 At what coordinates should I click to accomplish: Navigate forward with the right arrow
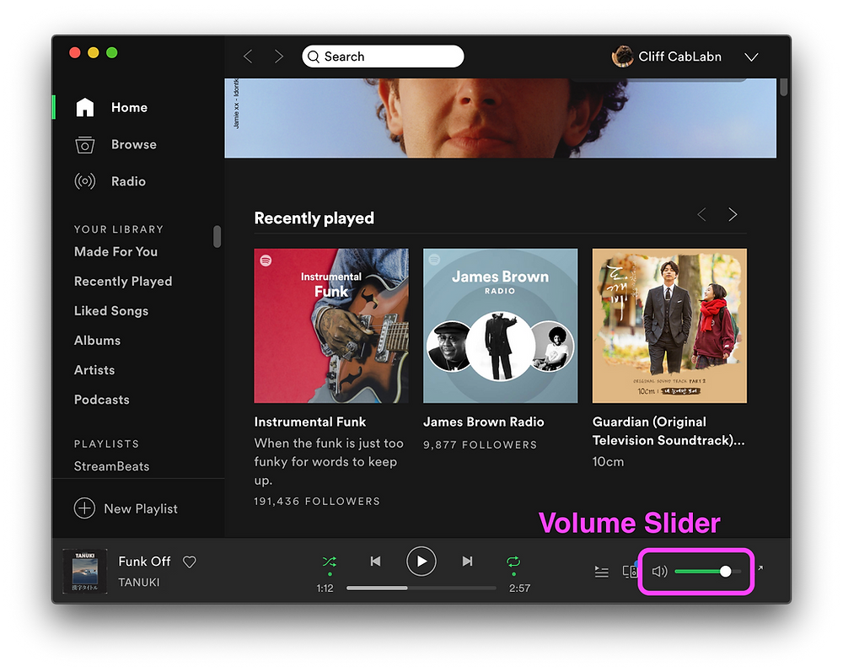click(278, 56)
